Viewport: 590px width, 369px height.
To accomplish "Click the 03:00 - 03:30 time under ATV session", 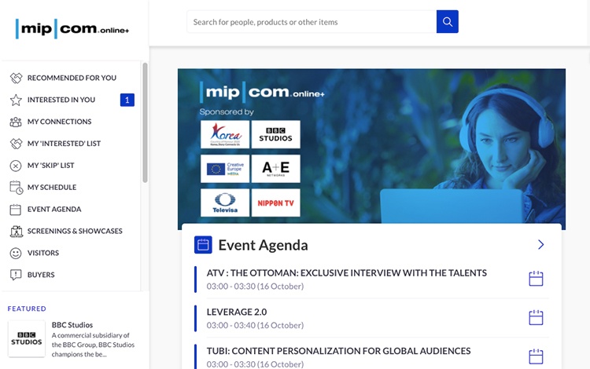I will pyautogui.click(x=255, y=287).
